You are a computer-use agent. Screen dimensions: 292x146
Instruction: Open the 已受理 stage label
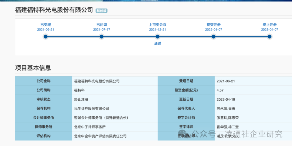(46, 25)
